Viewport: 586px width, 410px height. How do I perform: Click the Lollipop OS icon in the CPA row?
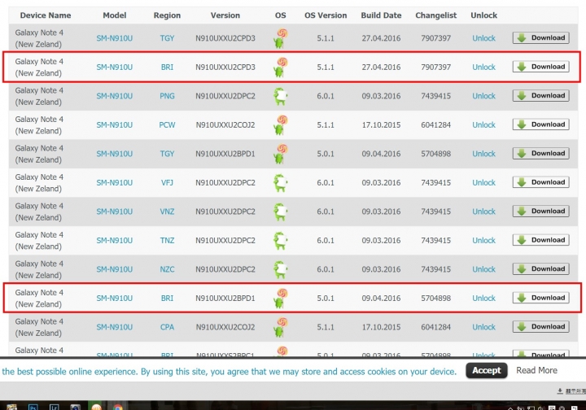(x=280, y=327)
